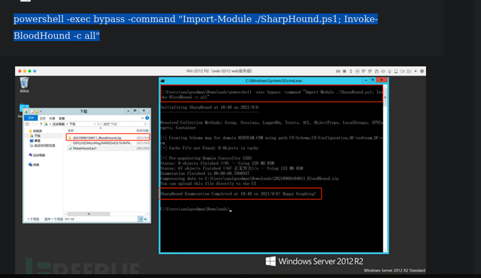
Task: Click the horizontal scrollbar right arrow in Explorer
Action: (x=147, y=214)
